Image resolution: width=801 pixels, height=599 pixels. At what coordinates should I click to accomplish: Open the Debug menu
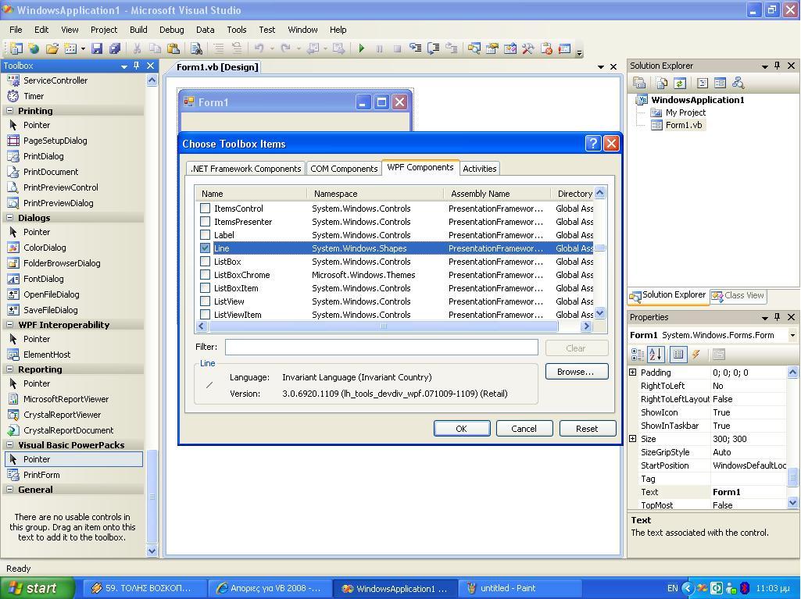[x=172, y=30]
